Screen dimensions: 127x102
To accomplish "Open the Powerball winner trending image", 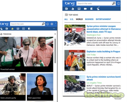I will click(x=27, y=54).
